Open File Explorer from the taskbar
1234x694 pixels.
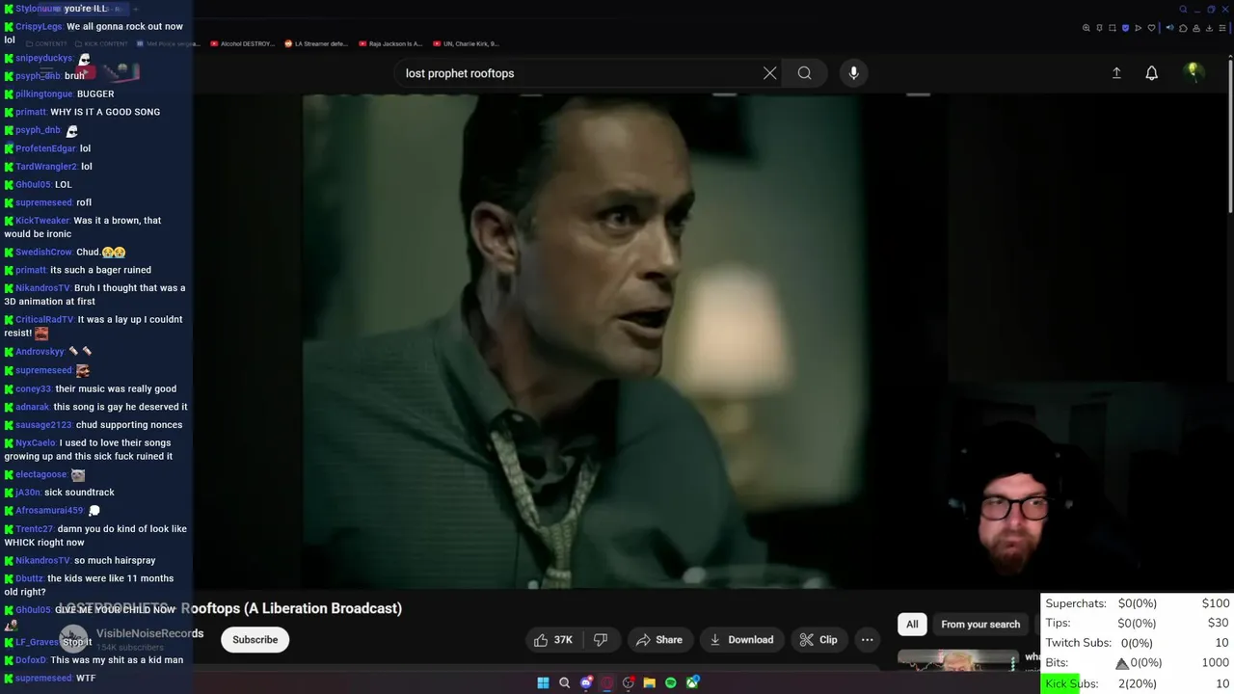(x=649, y=682)
